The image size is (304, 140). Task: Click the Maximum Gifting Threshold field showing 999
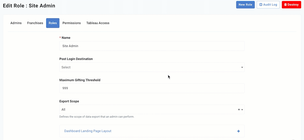(152, 88)
